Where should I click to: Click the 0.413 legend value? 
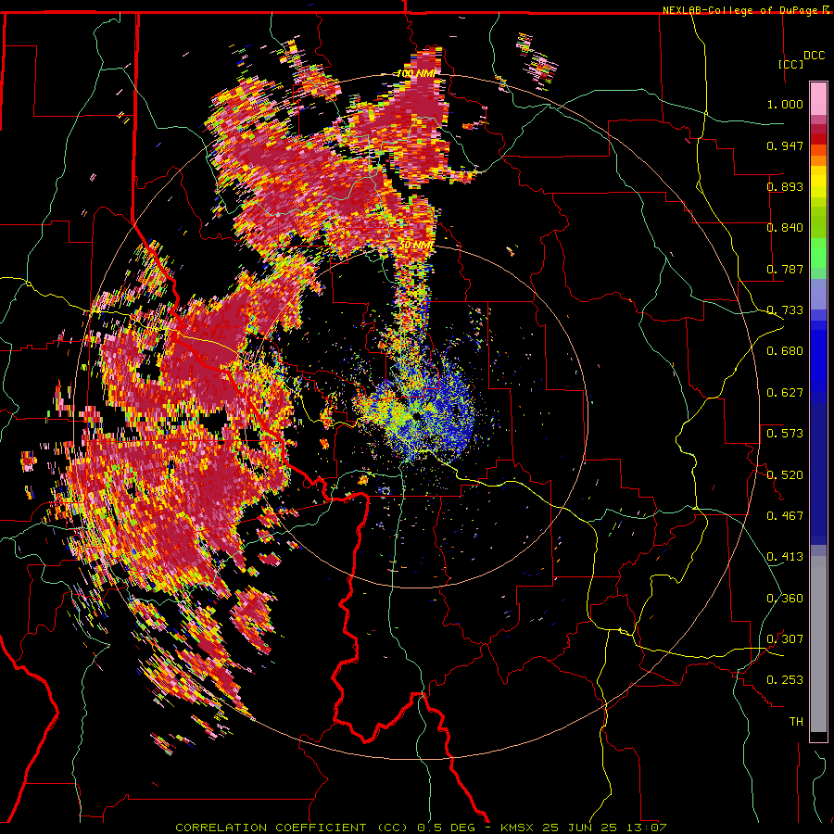[x=785, y=557]
